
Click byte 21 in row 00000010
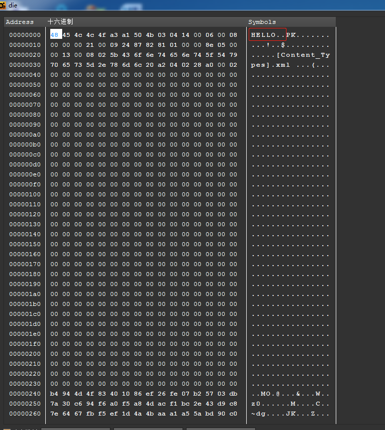click(x=90, y=45)
